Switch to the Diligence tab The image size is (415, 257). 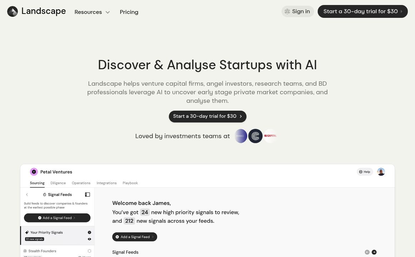click(58, 183)
